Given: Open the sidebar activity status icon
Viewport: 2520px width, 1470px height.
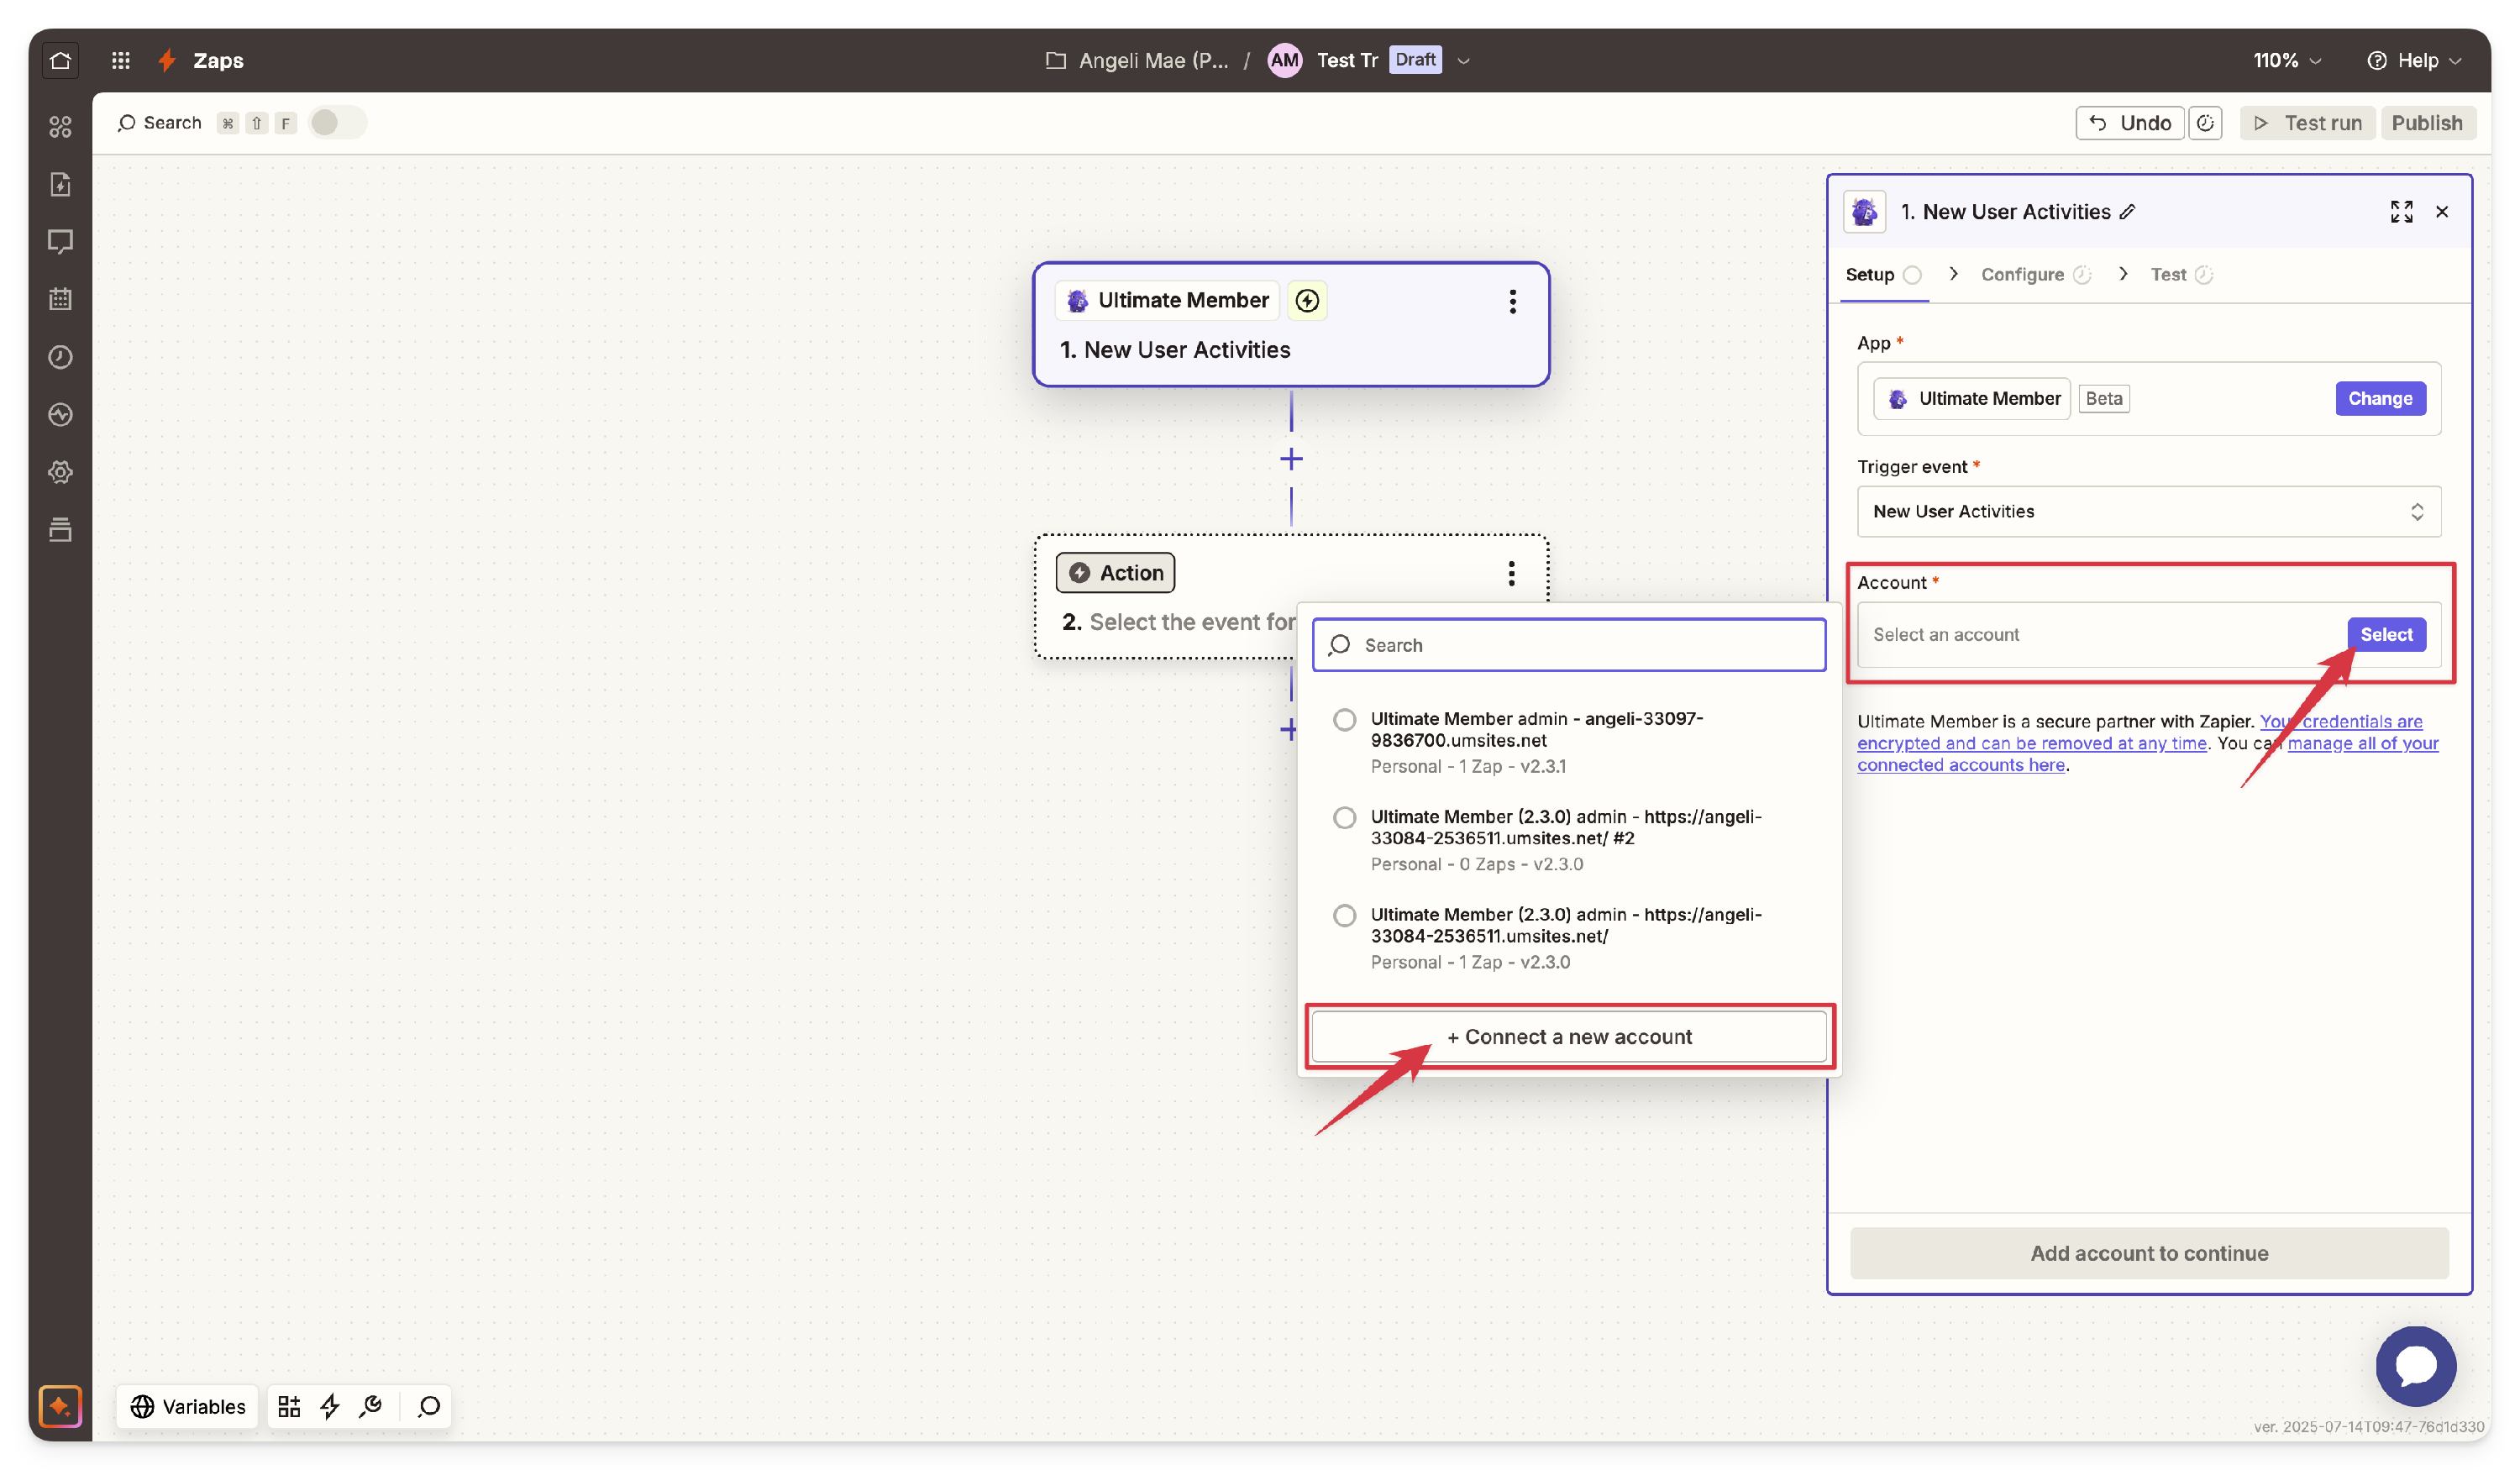Looking at the screenshot, I should click(x=60, y=414).
